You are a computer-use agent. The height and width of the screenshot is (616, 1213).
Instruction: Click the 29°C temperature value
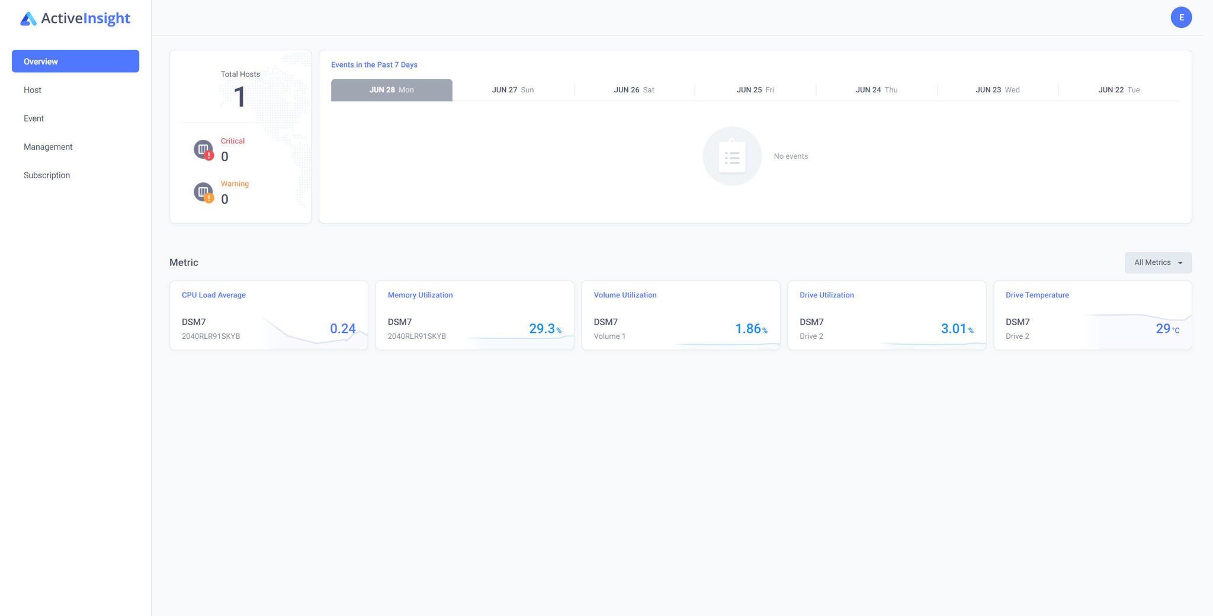click(x=1167, y=329)
